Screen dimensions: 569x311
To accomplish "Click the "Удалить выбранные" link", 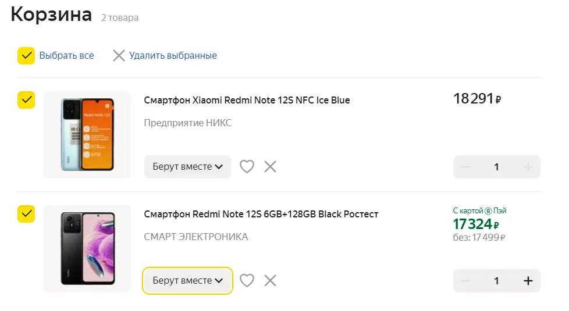I will [173, 56].
